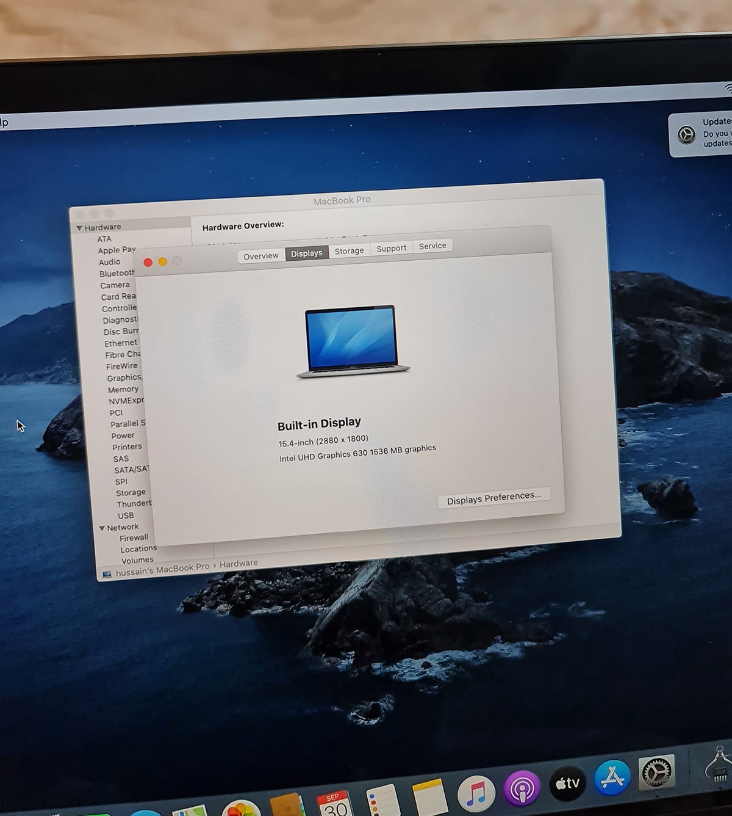
Task: Open the Calendar icon showing SEP 30
Action: pyautogui.click(x=335, y=803)
